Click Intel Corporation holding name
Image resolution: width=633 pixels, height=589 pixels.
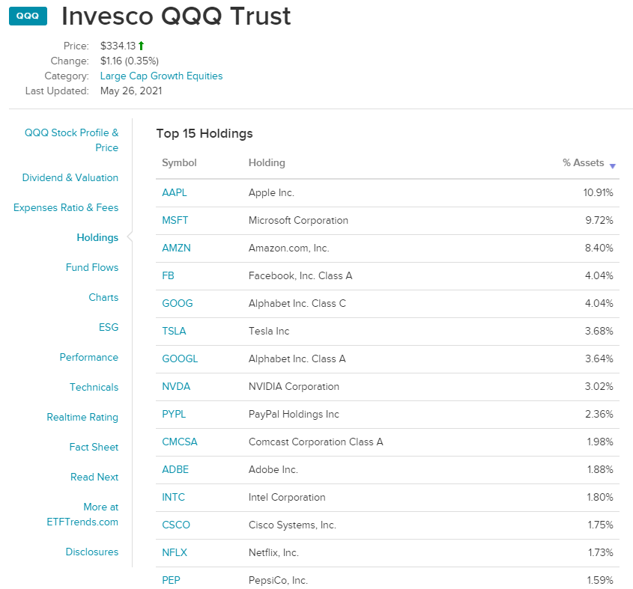(287, 497)
